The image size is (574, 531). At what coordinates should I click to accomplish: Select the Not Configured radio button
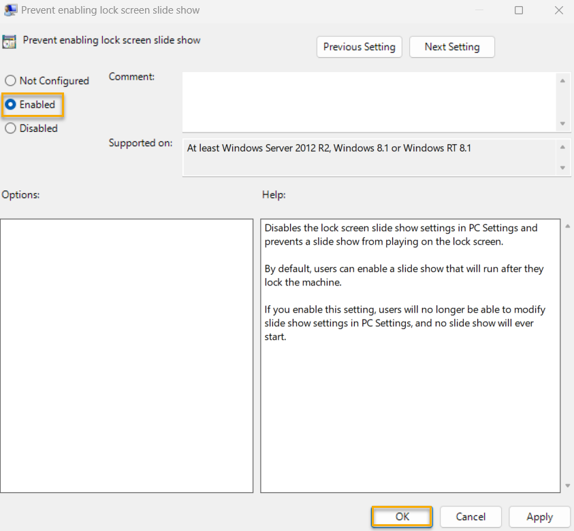(10, 80)
